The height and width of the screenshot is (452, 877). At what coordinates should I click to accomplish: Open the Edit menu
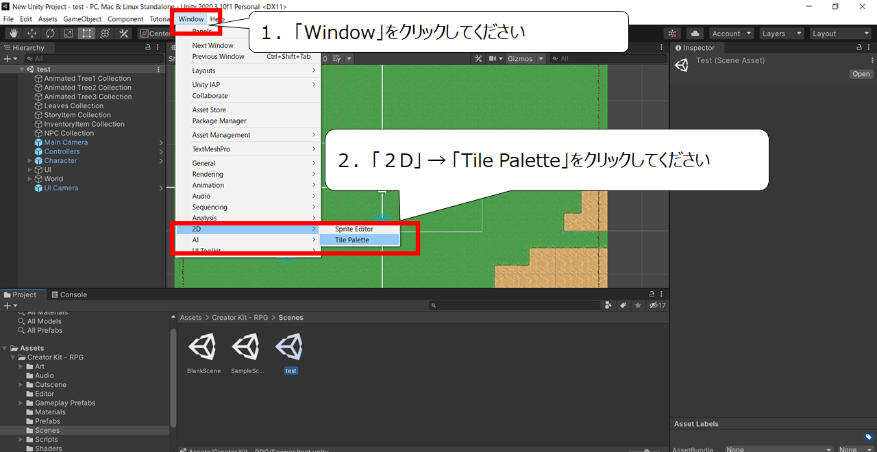click(26, 19)
